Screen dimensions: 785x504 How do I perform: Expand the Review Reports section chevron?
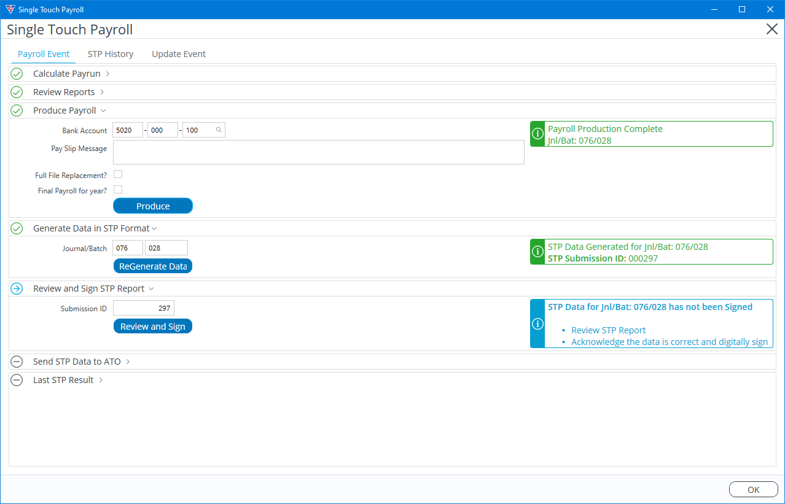[102, 92]
